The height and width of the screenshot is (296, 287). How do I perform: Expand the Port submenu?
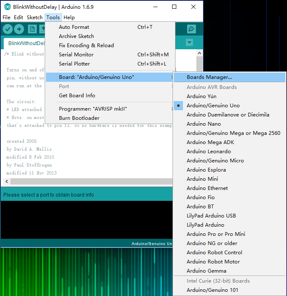coord(109,86)
